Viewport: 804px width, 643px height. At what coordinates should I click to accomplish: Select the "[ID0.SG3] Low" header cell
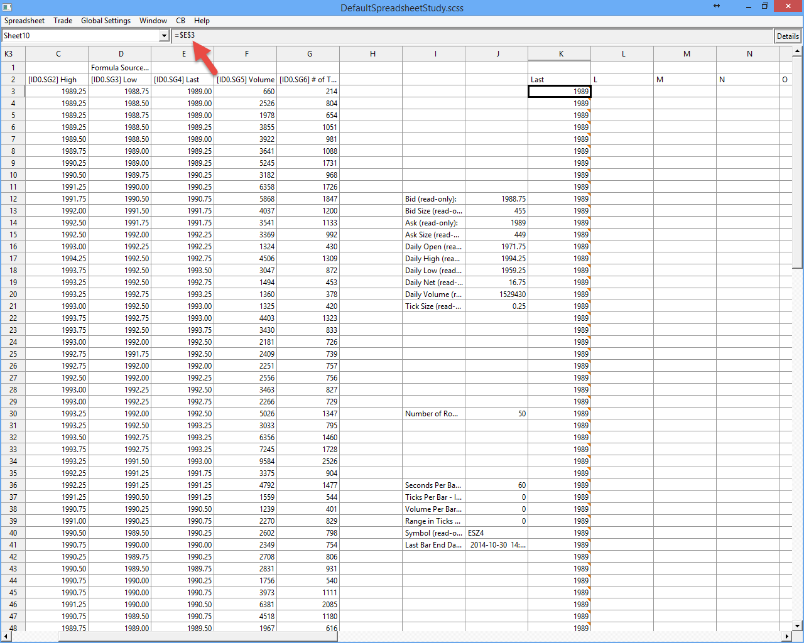pyautogui.click(x=120, y=80)
